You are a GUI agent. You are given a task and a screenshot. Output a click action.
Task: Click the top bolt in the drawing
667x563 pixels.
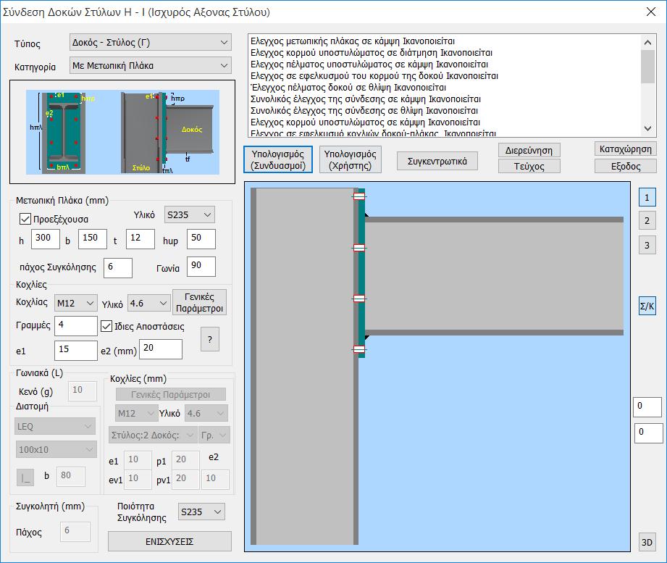click(359, 196)
